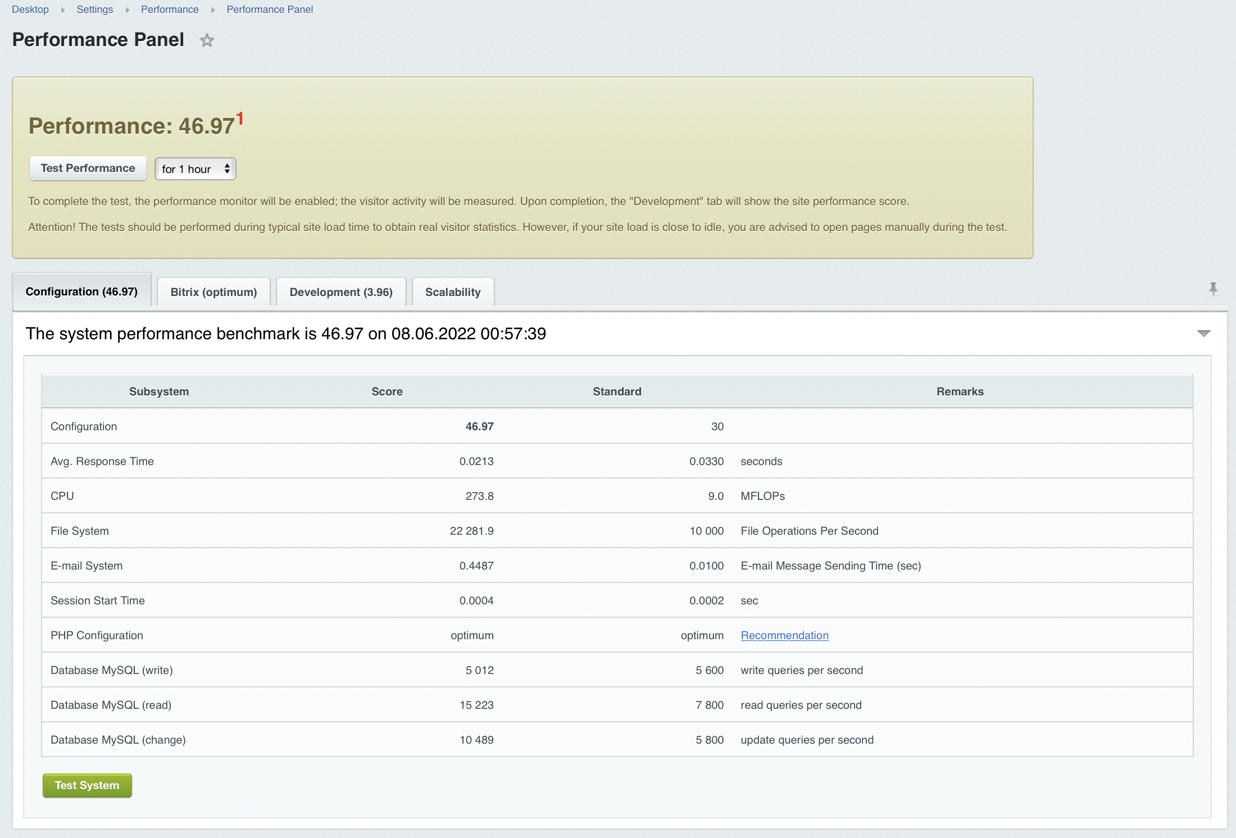Switch to the Bitrix (optimum) tab
Screen dimensions: 1236x838
point(213,292)
